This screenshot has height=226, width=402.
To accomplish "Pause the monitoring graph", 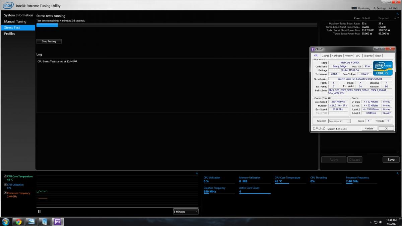I will pyautogui.click(x=39, y=211).
